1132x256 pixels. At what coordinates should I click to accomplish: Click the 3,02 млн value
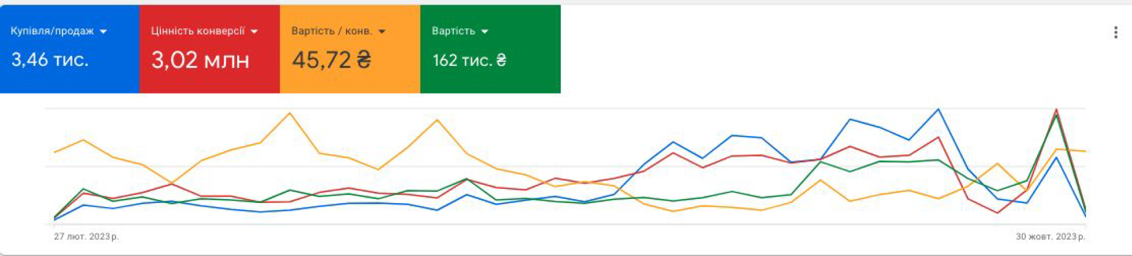pos(200,59)
